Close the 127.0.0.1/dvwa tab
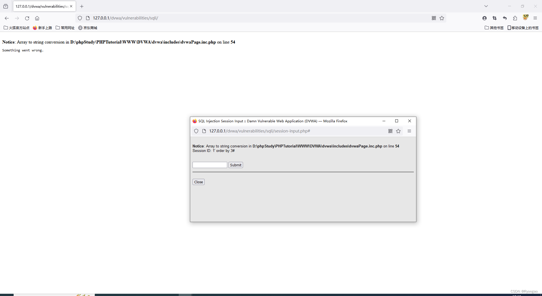The width and height of the screenshot is (542, 296). pyautogui.click(x=71, y=6)
